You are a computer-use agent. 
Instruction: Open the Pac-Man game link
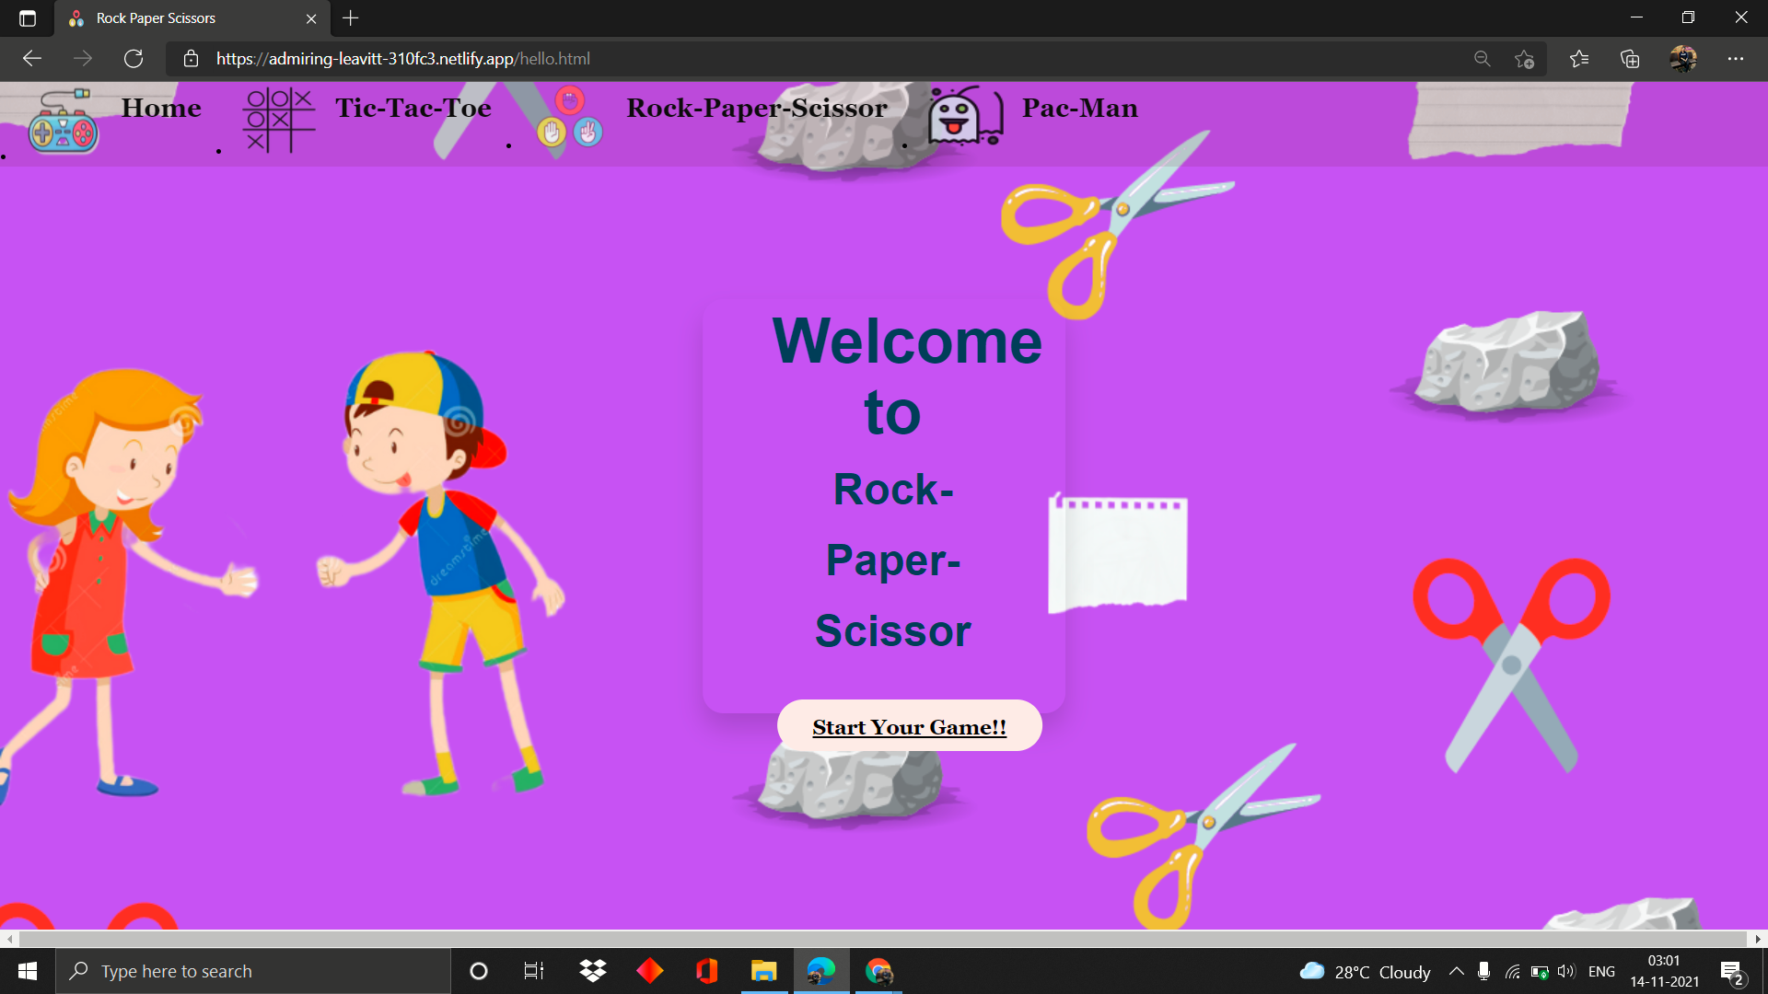click(x=1079, y=109)
